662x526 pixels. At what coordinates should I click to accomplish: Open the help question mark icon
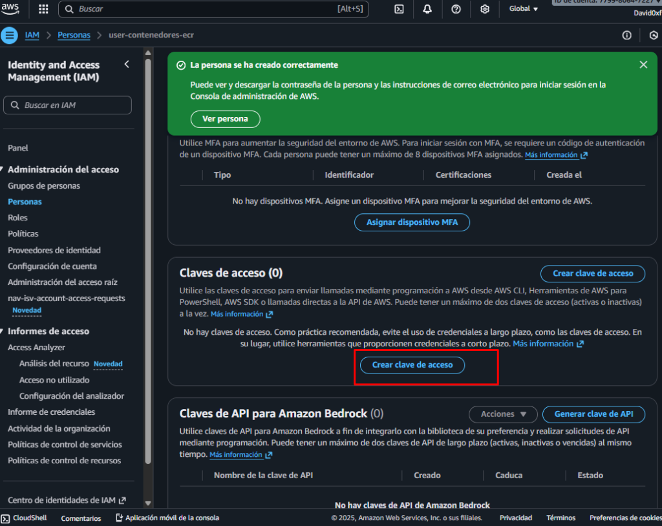[x=456, y=9]
